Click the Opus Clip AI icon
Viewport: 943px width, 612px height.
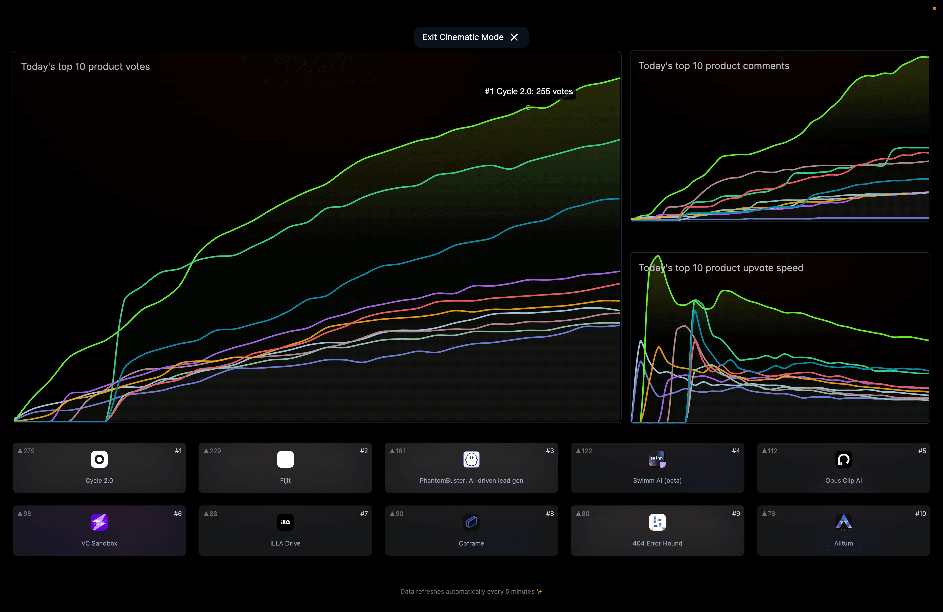click(x=843, y=459)
